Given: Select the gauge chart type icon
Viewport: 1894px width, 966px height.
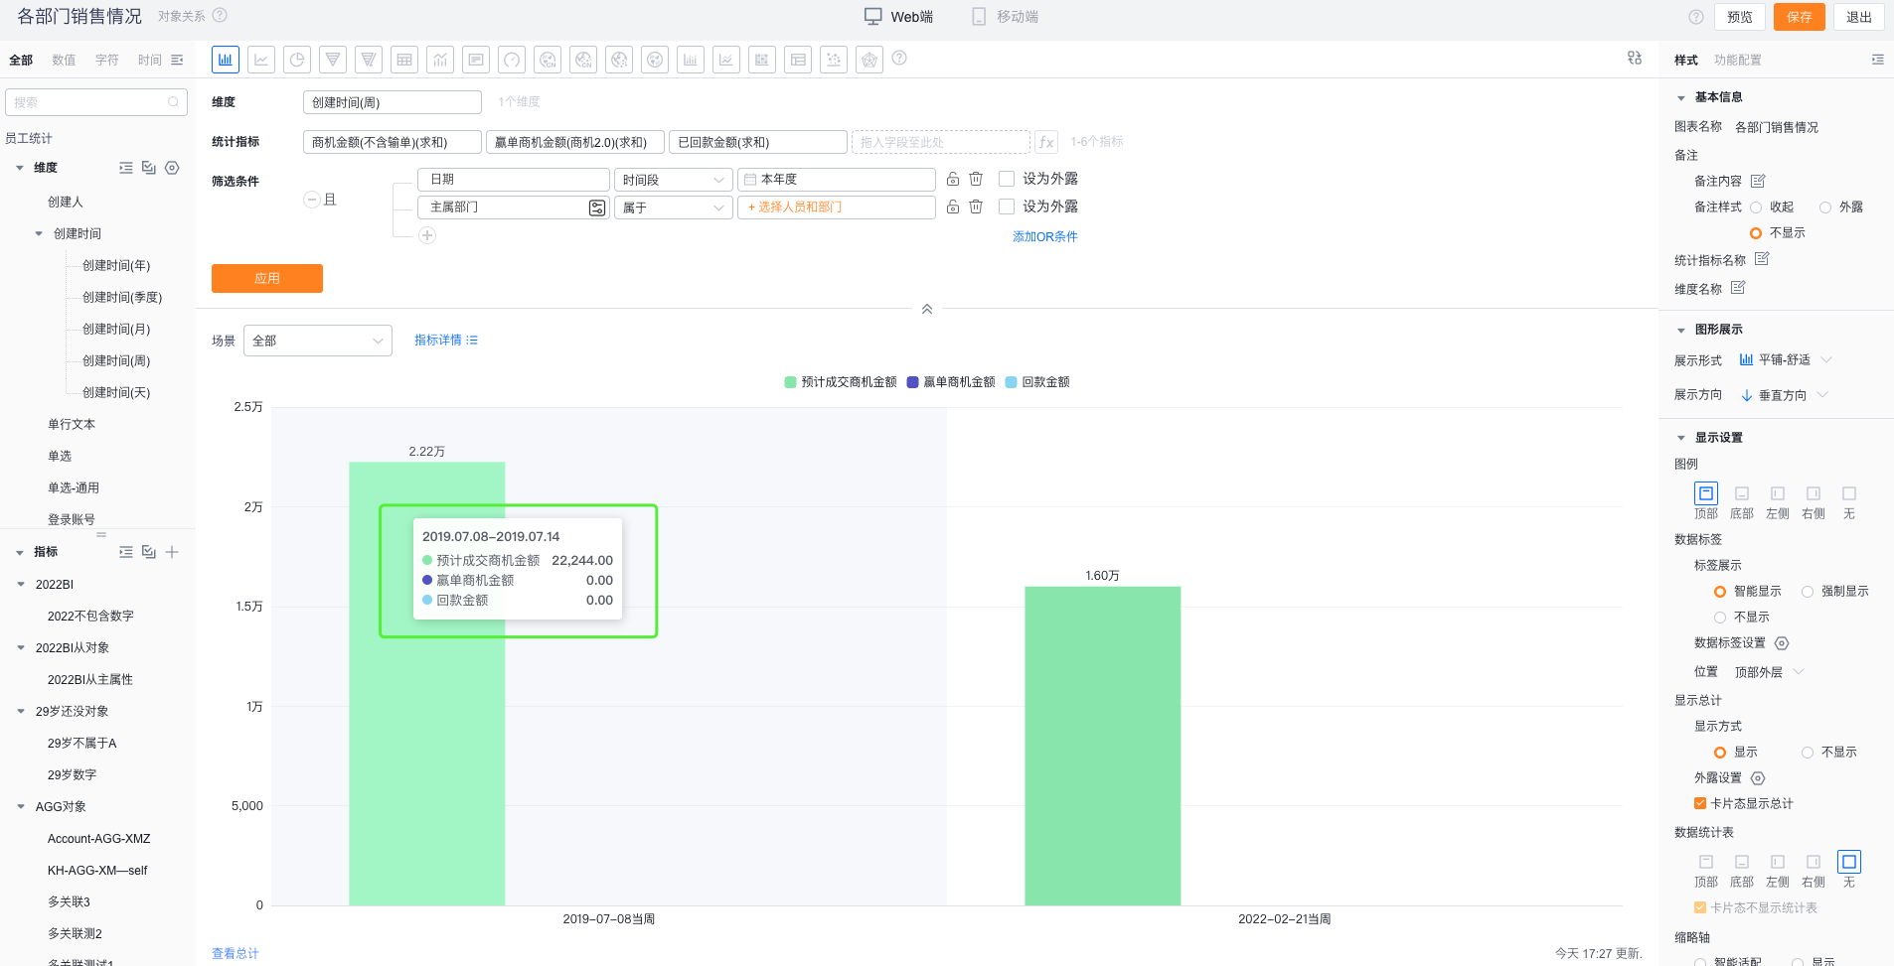Looking at the screenshot, I should (x=512, y=60).
